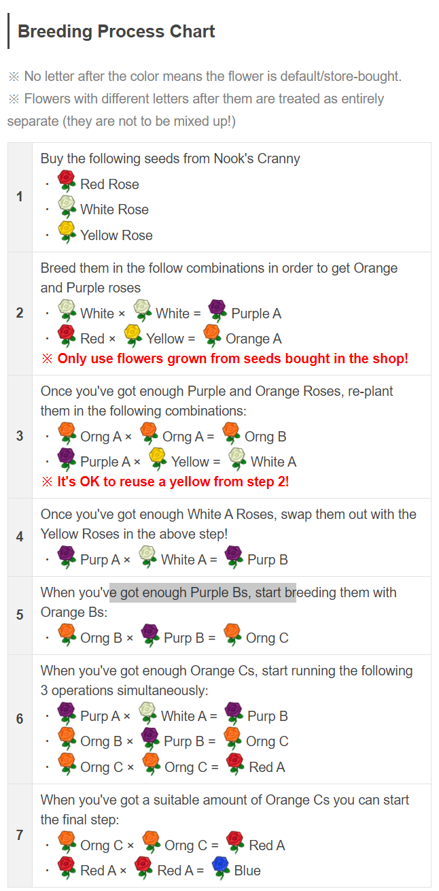
Task: Click the step number 7 cell
Action: pos(20,835)
